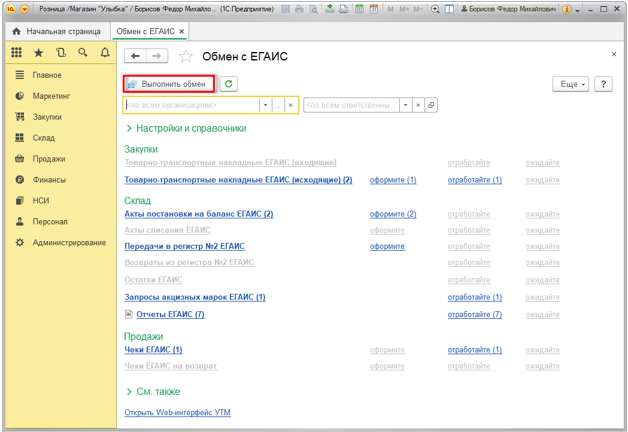Click ellipsis select button in organization field
Viewport: 628px width, 432px height.
(x=278, y=105)
